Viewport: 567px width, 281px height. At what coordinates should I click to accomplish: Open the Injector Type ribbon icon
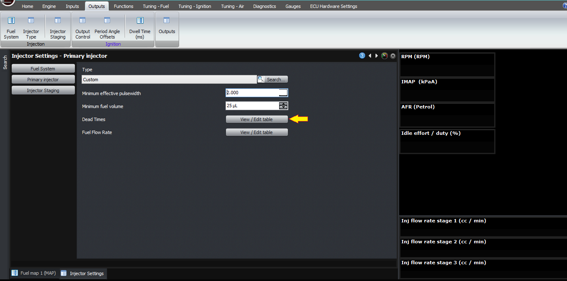click(31, 28)
